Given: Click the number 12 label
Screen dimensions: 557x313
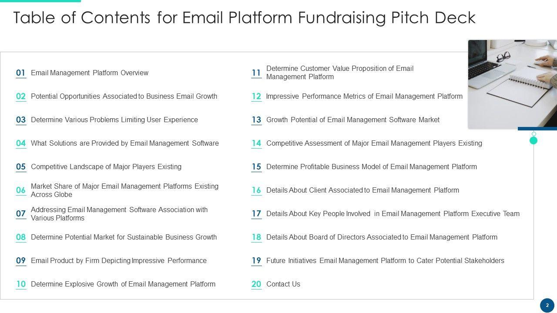Looking at the screenshot, I should pyautogui.click(x=256, y=97).
